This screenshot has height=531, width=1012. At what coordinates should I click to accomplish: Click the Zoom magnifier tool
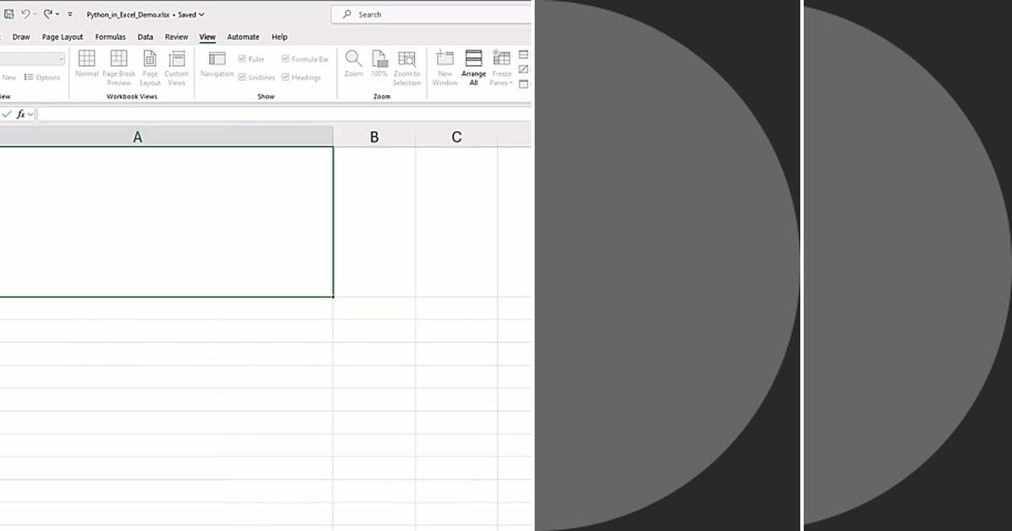tap(353, 67)
